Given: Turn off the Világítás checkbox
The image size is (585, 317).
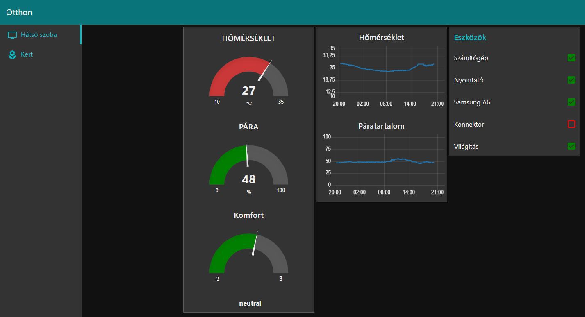Looking at the screenshot, I should (571, 146).
